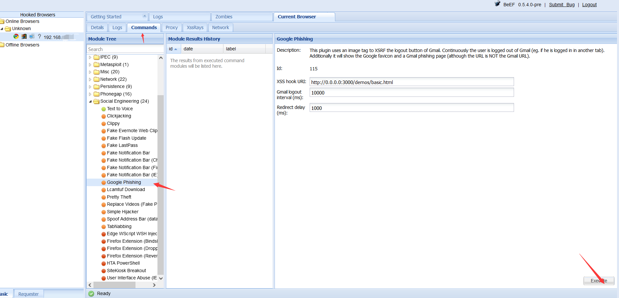619x298 pixels.
Task: Click the Logout link
Action: click(x=589, y=5)
